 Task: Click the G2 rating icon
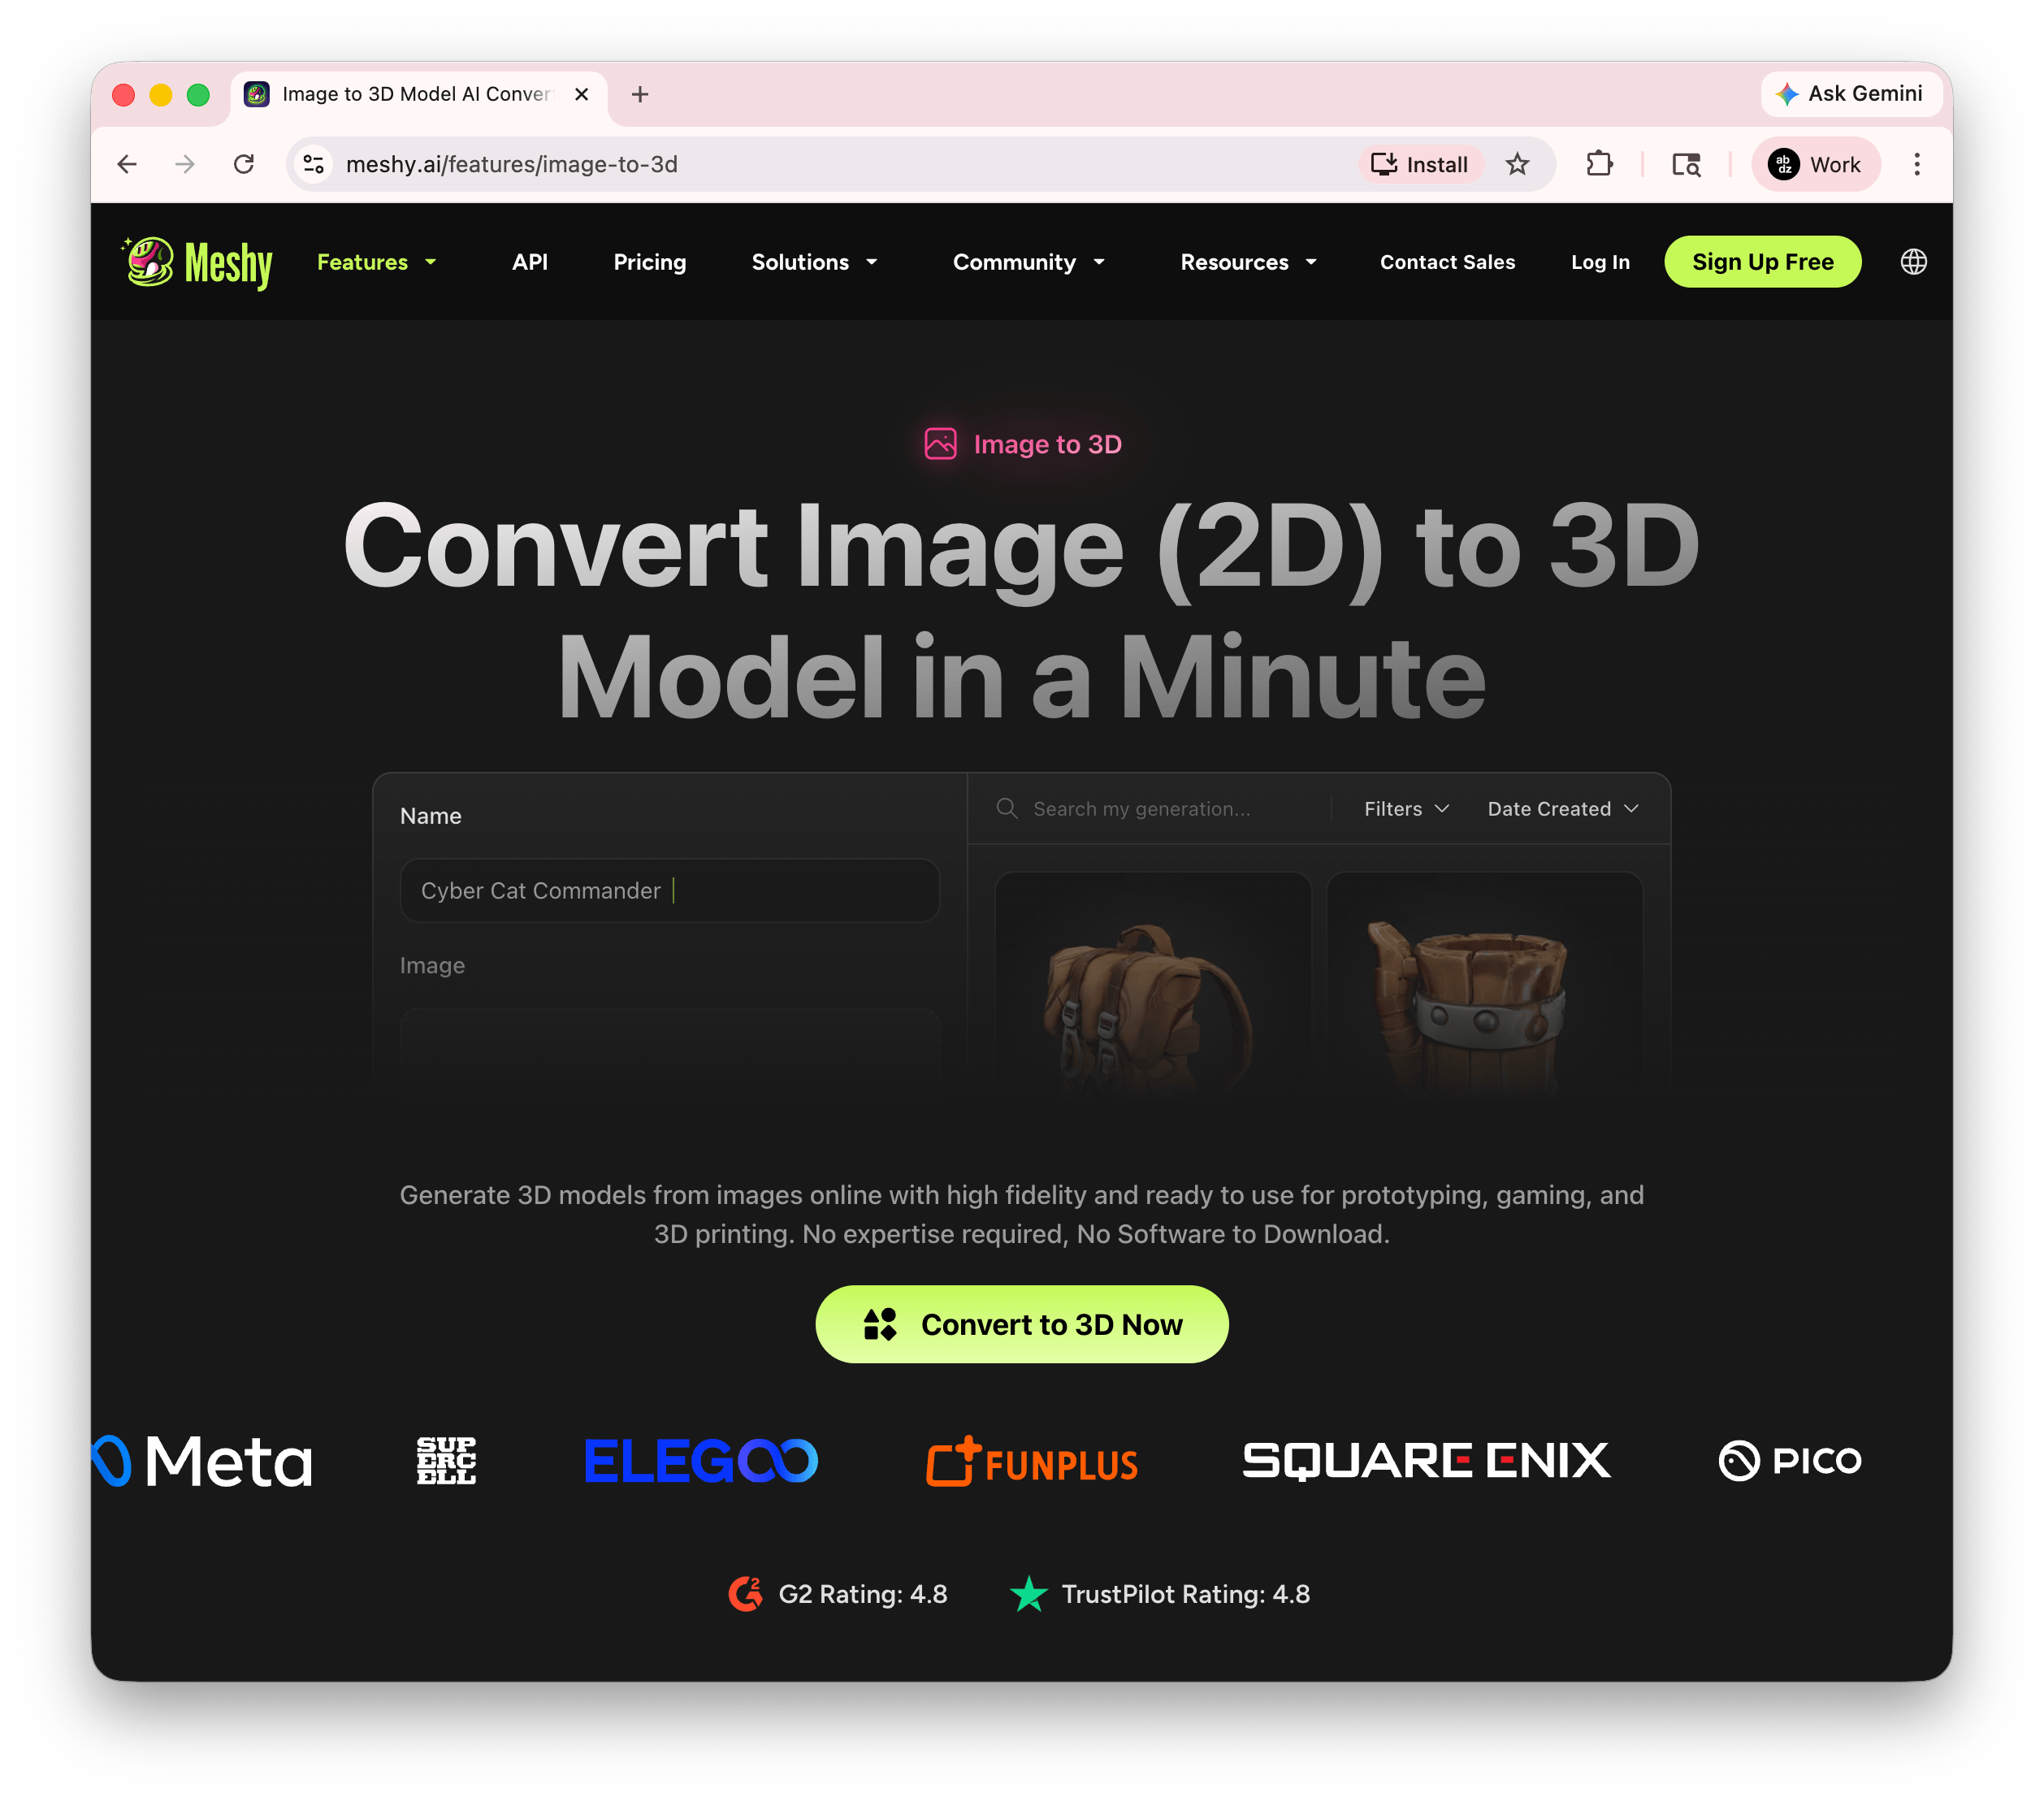tap(745, 1594)
